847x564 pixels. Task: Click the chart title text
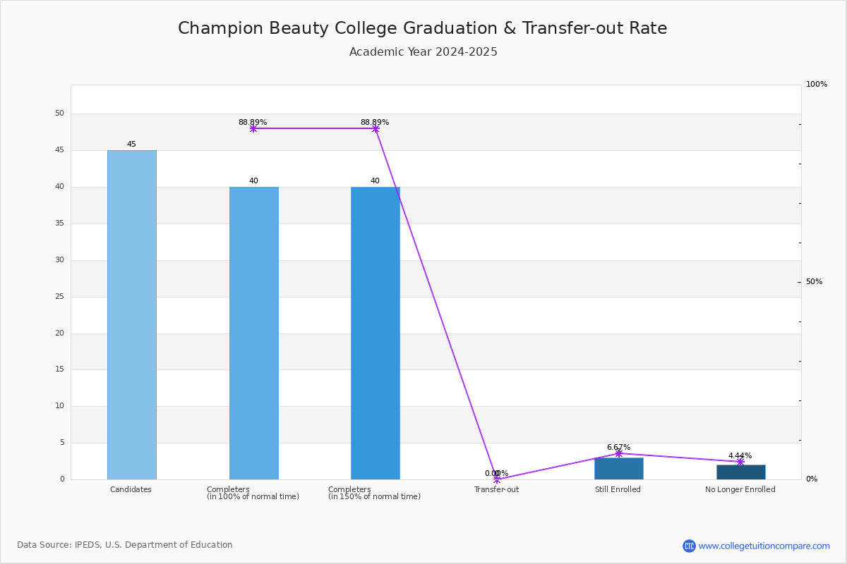422,28
